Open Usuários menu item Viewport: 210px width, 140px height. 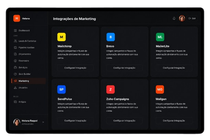click(x=29, y=87)
